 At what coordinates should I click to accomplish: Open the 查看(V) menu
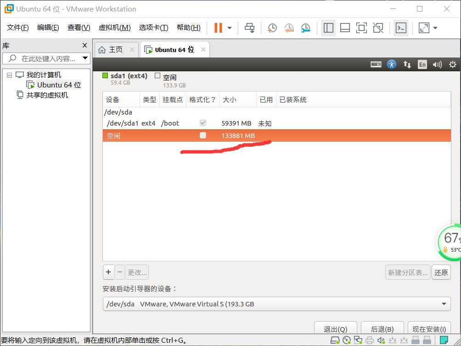click(x=79, y=28)
